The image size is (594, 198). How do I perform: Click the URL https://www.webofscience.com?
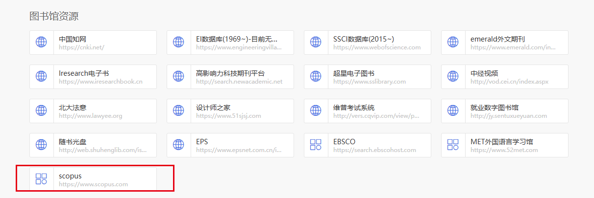pyautogui.click(x=377, y=47)
